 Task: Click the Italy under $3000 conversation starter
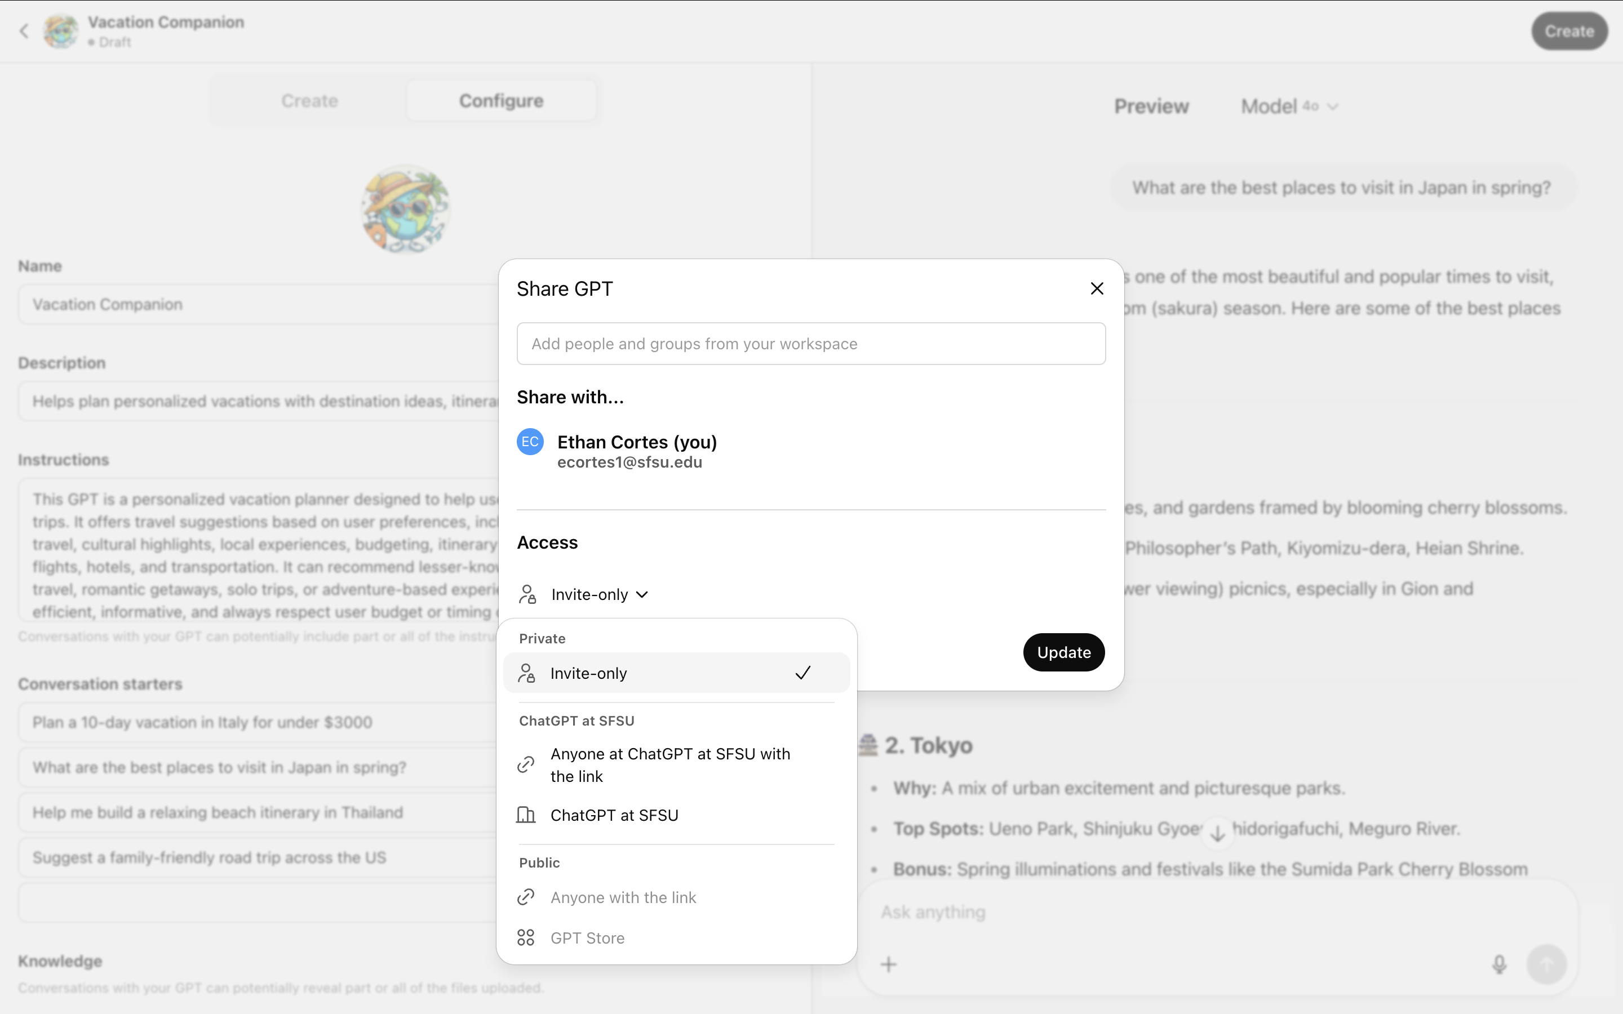coord(258,722)
